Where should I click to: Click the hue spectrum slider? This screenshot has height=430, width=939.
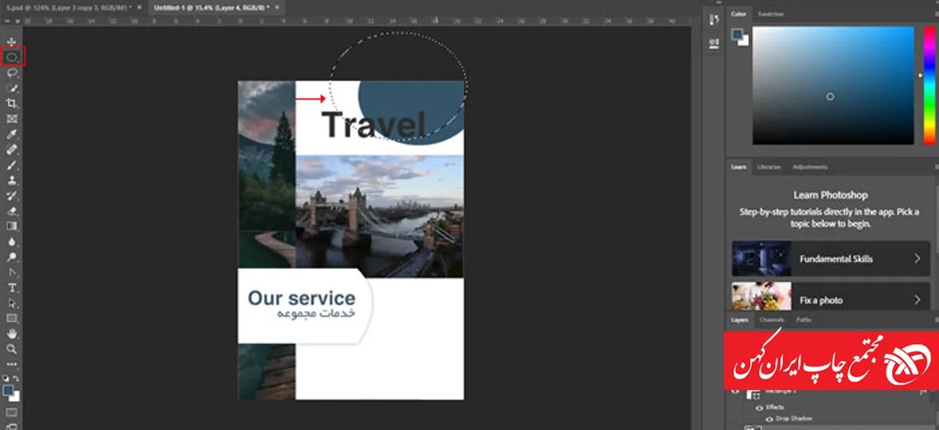tap(928, 86)
